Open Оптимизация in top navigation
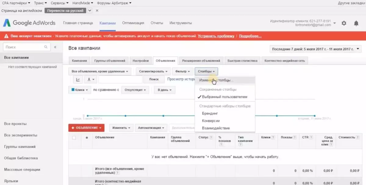Image resolution: width=366 pixels, height=185 pixels. [133, 23]
